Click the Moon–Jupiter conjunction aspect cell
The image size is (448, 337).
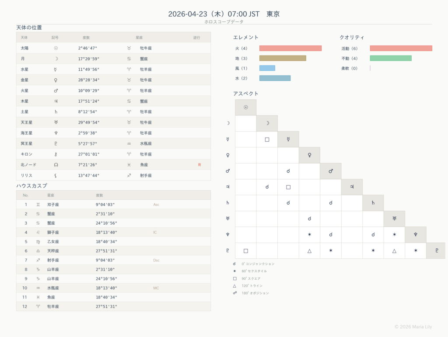[267, 187]
